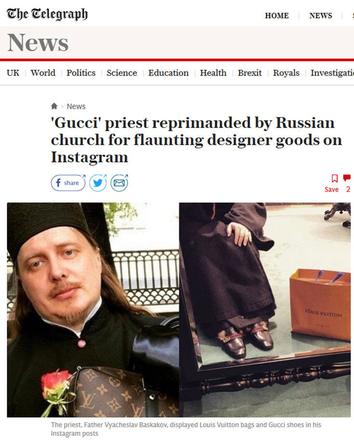Click the large News section heading
Screen dimensions: 354x440
[x=38, y=43]
